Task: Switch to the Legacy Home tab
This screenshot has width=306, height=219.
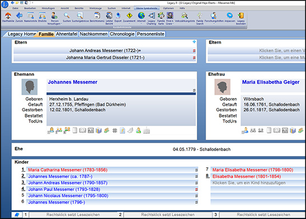Action: (21, 34)
